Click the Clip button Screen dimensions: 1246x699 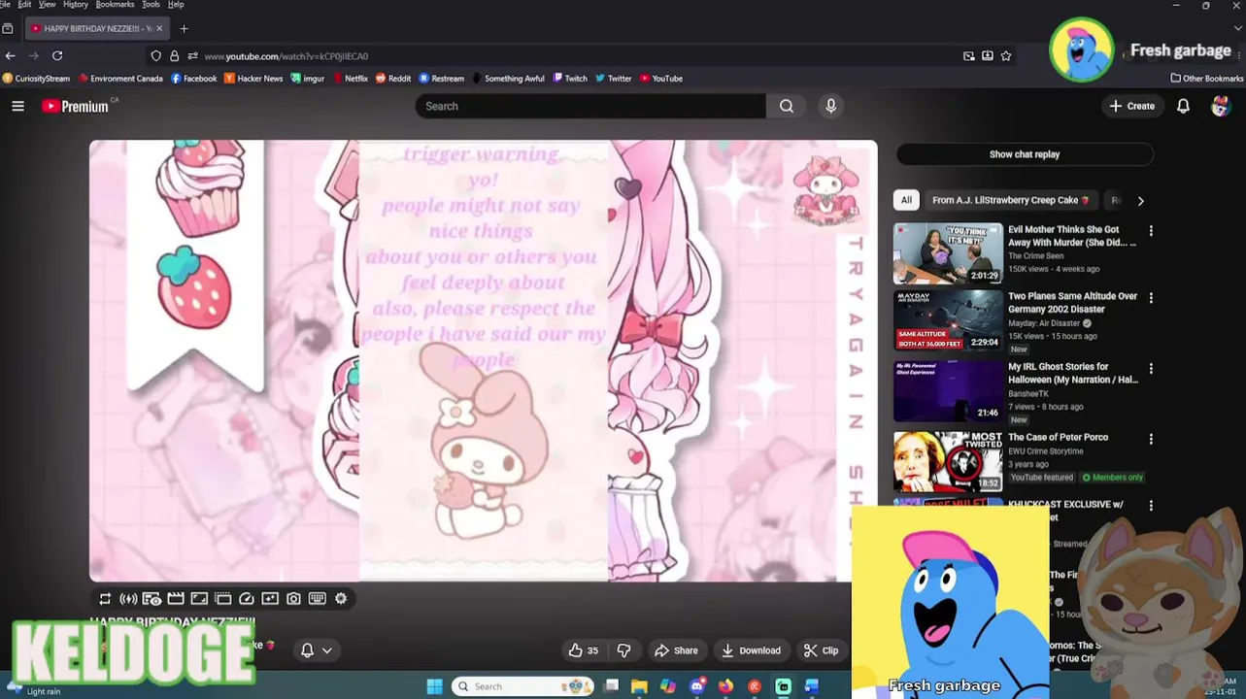(821, 650)
